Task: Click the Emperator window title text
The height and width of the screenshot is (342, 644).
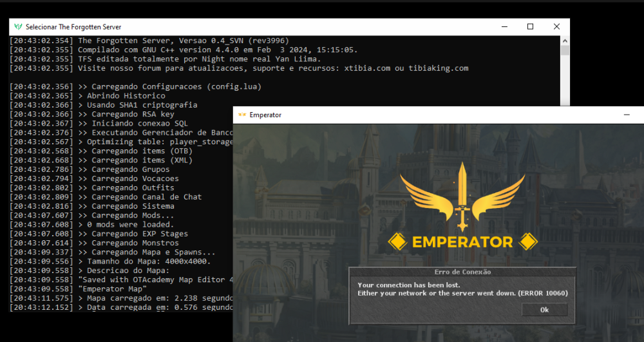Action: click(265, 115)
